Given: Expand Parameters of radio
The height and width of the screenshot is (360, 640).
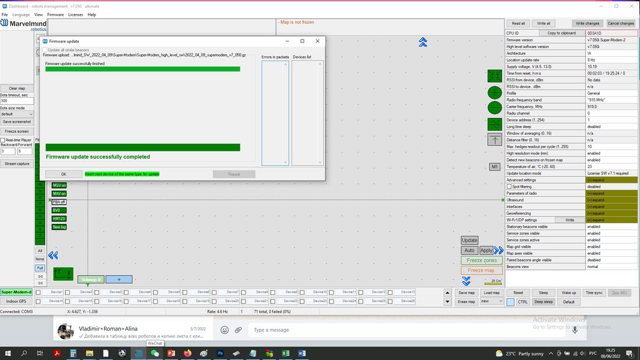Looking at the screenshot, I should (611, 194).
